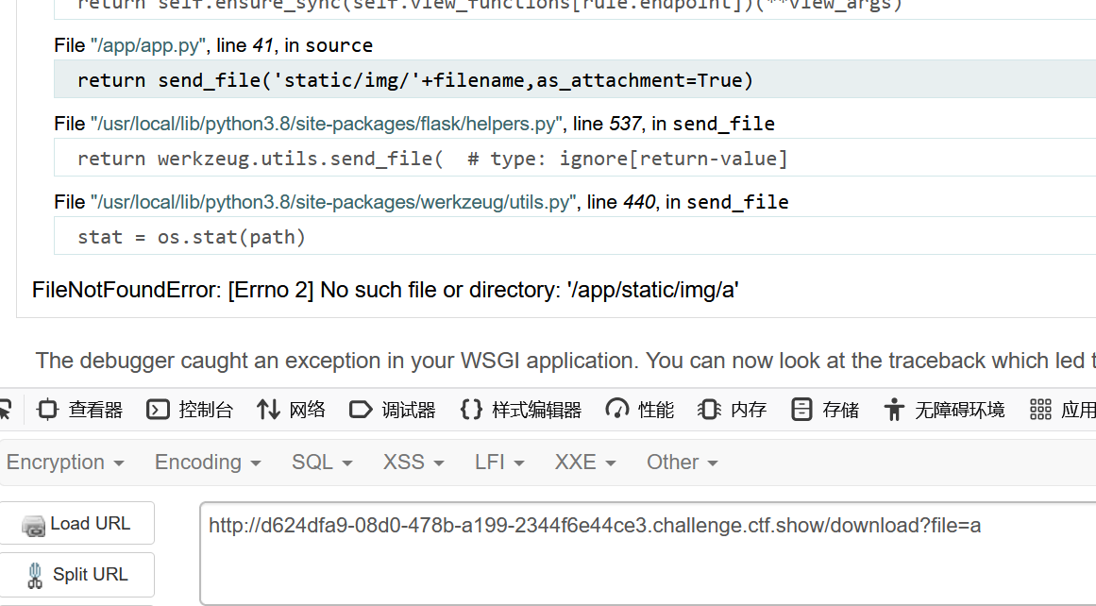The width and height of the screenshot is (1096, 606).
Task: Select the element picker arrow icon
Action: click(x=6, y=410)
